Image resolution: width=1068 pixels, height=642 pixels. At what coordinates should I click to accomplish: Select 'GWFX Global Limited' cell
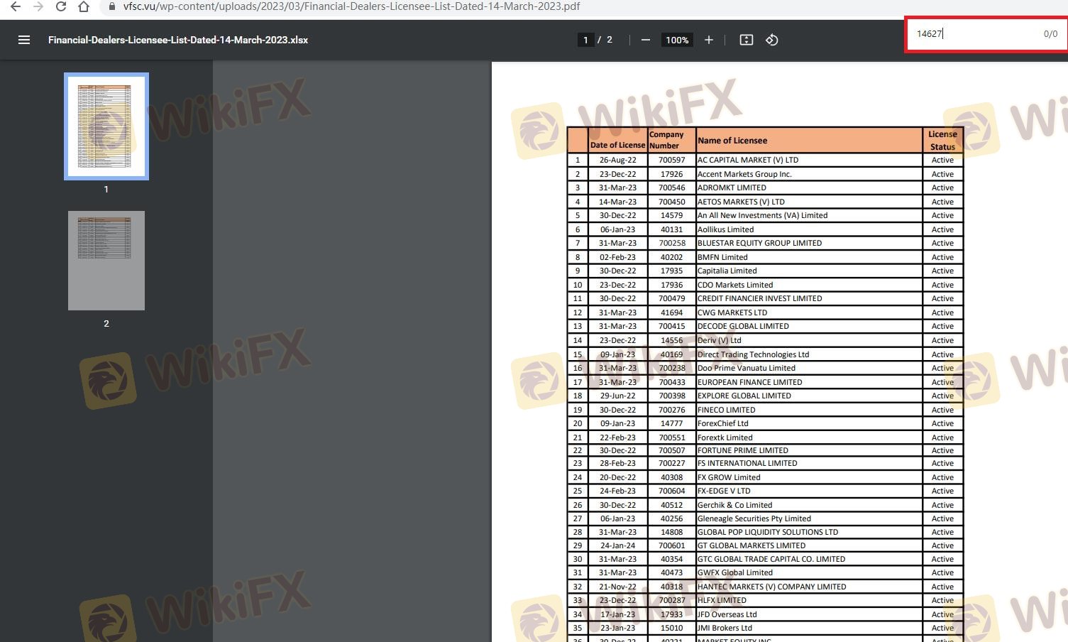[809, 572]
